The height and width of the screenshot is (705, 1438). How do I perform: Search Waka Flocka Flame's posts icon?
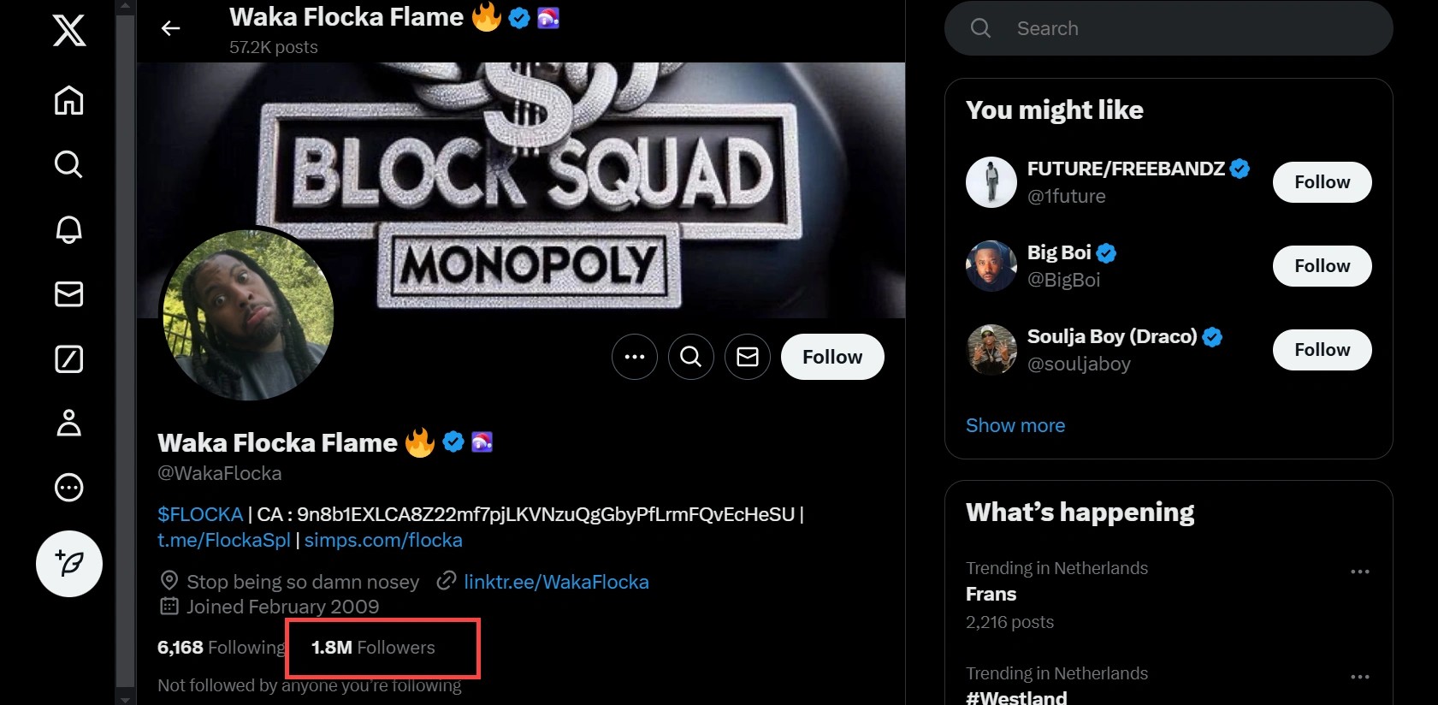pos(691,357)
